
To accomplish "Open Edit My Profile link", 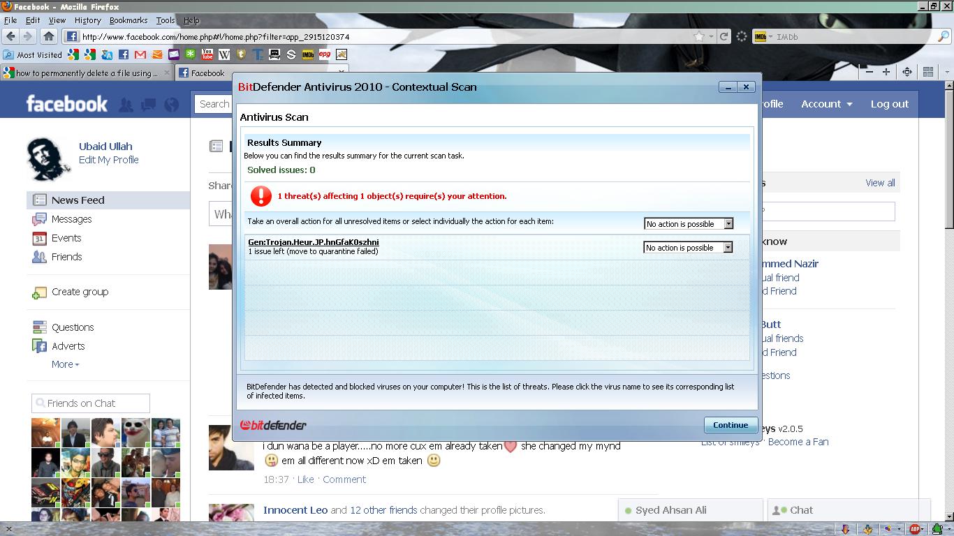I will tap(109, 160).
